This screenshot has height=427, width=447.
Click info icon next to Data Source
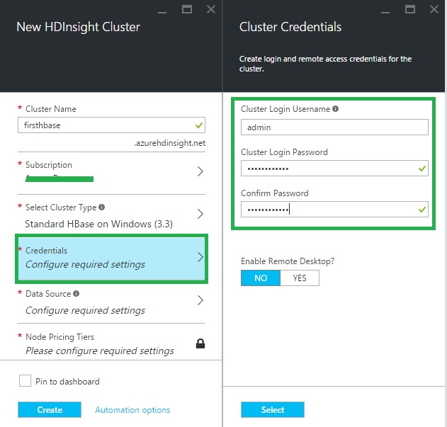point(77,293)
